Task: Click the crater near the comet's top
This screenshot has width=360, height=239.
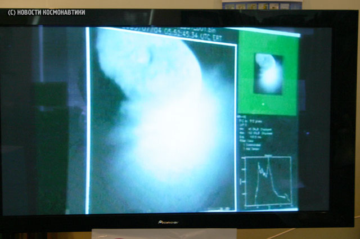Action: [147, 55]
